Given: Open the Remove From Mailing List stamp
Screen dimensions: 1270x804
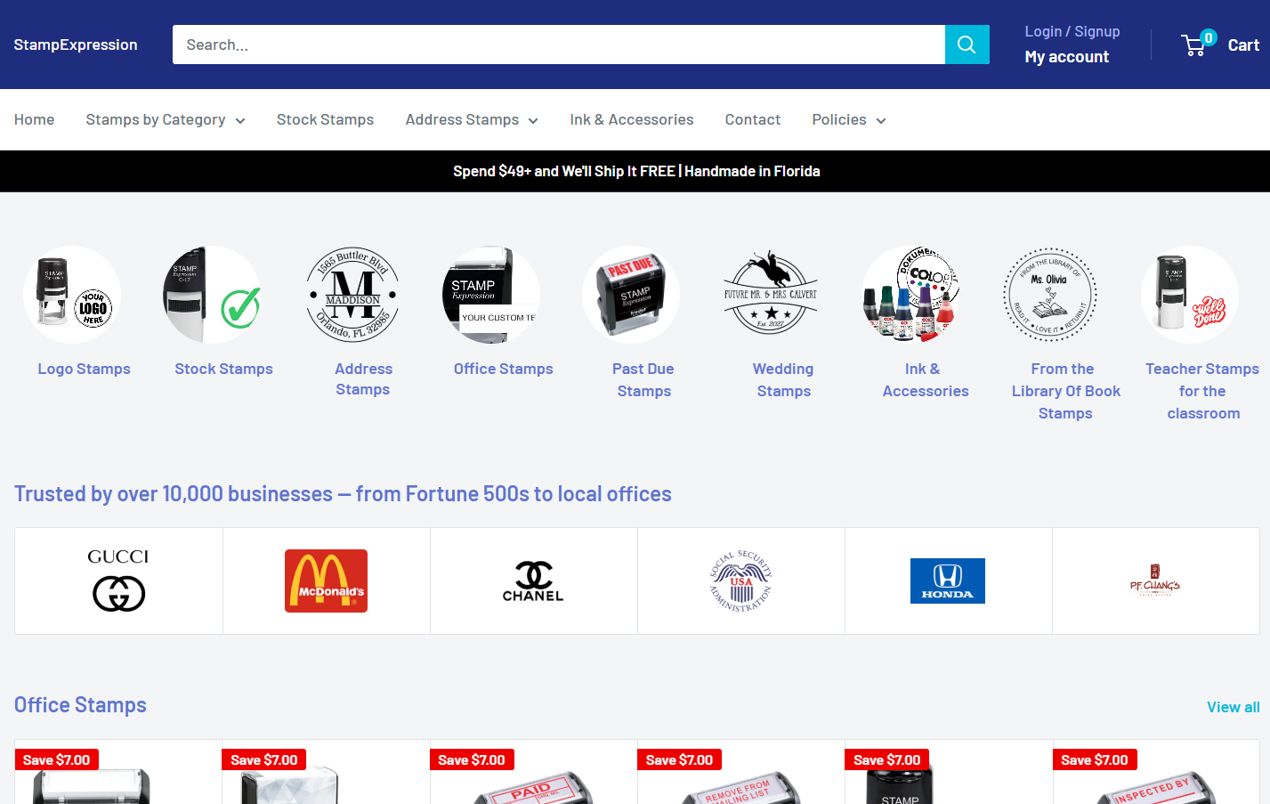Looking at the screenshot, I should 740,785.
